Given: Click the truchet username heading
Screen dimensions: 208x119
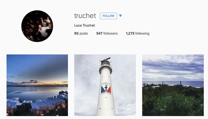Looking at the screenshot, I should (85, 16).
